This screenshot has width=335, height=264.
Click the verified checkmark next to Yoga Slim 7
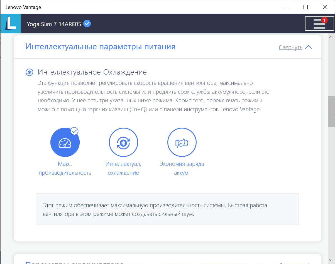(87, 24)
